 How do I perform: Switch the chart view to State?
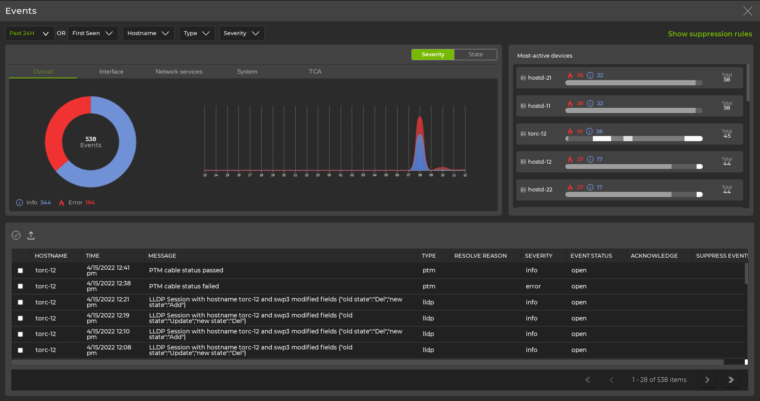tap(475, 54)
